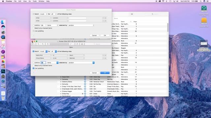Open the 'all' dropdown in upper dialog
Image resolution: width=211 pixels, height=118 pixels.
(54, 14)
